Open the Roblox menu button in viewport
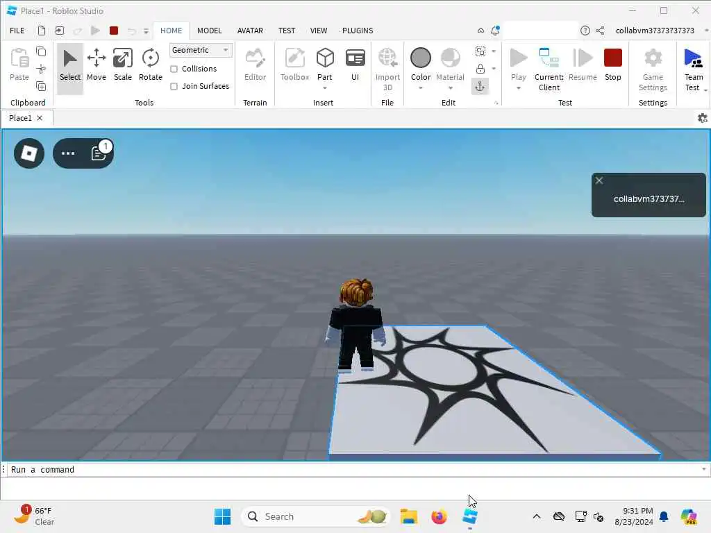711x533 pixels. pyautogui.click(x=29, y=153)
